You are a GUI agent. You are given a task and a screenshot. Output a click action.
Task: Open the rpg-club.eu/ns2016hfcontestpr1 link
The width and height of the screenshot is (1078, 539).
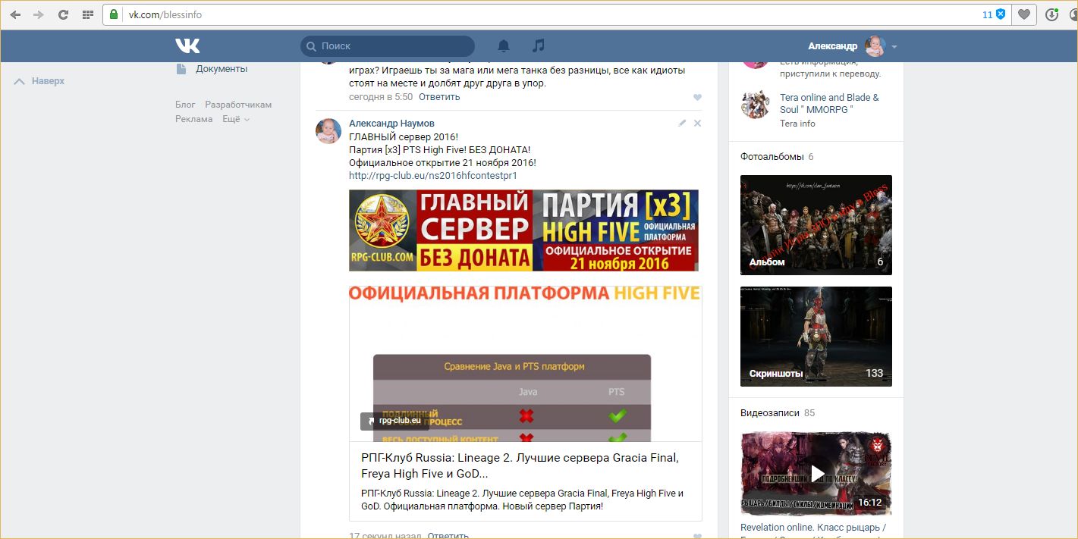432,175
